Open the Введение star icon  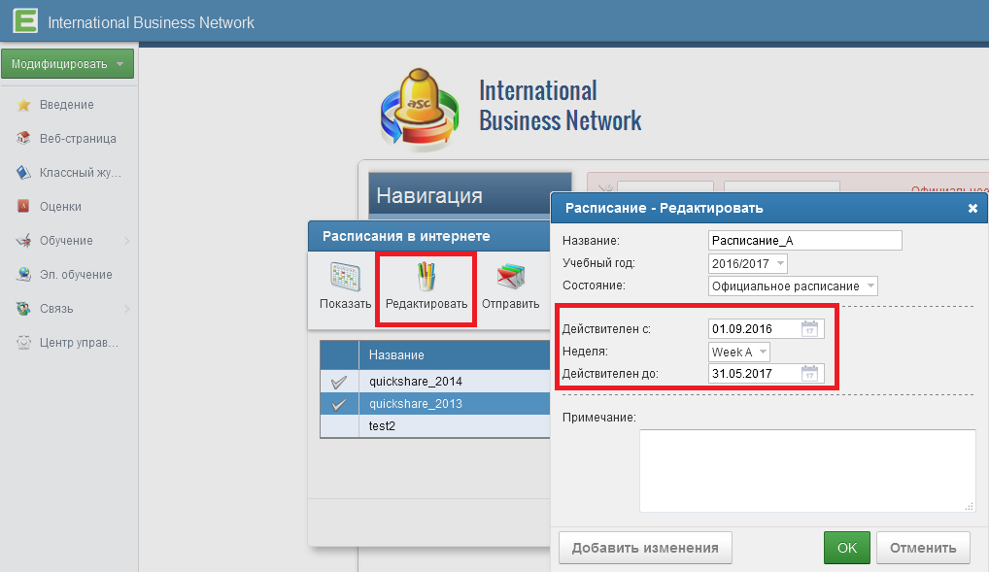[x=24, y=105]
